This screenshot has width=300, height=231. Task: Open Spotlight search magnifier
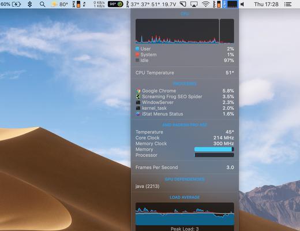point(43,4)
